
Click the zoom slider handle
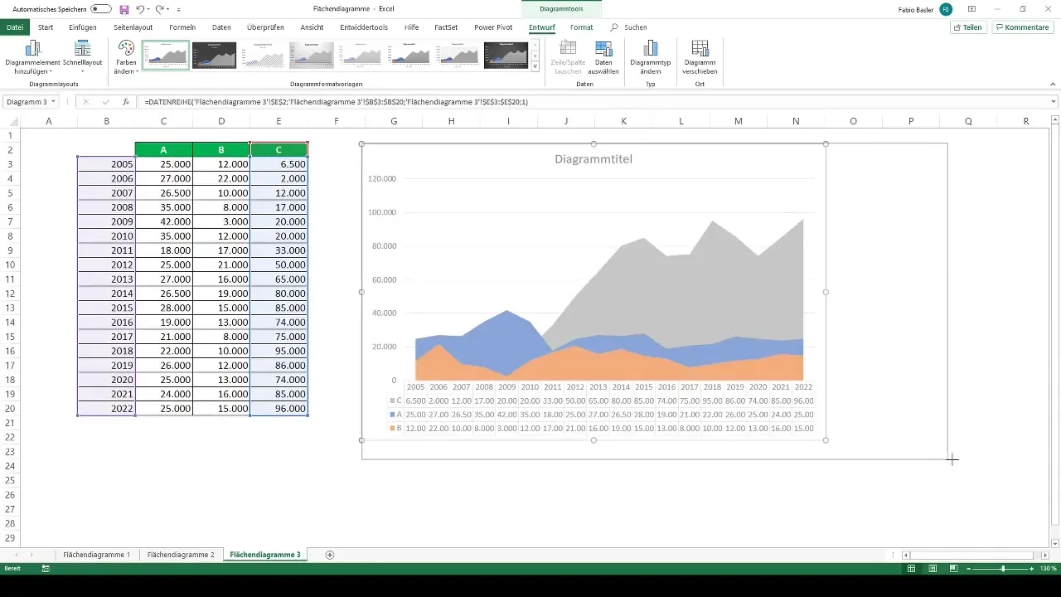coord(1003,569)
